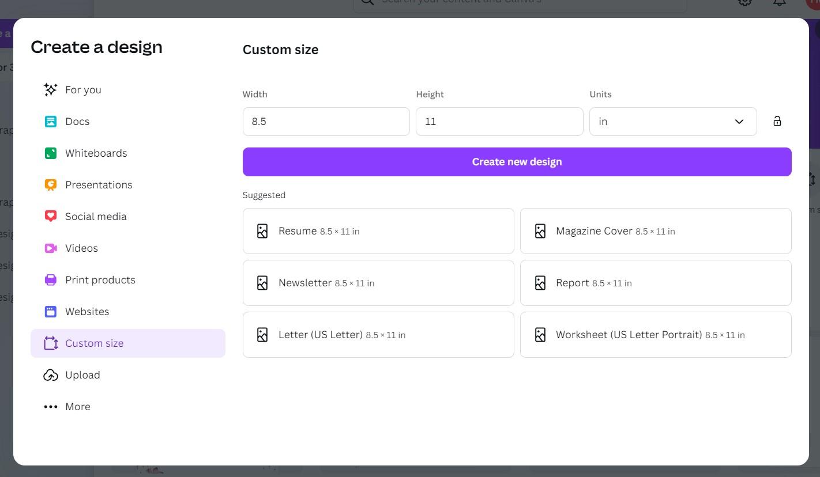Click the Upload cloud icon
Screen dimensions: 820x477
click(51, 375)
